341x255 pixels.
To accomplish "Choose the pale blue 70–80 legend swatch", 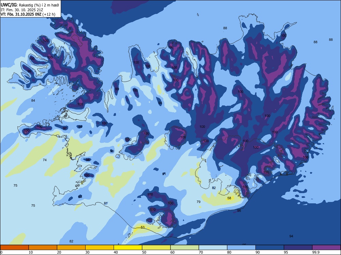I will point(213,248).
